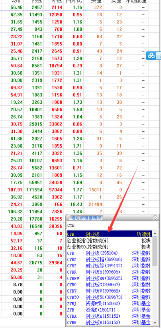Viewport: 161px width, 328px height.
Task: Choose 创业板指(399006) from the list
Action: pyautogui.click(x=109, y=260)
